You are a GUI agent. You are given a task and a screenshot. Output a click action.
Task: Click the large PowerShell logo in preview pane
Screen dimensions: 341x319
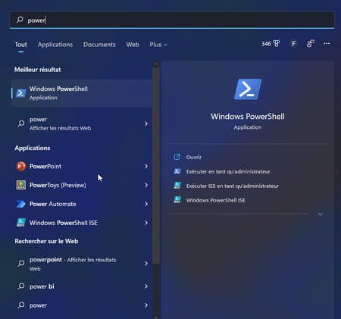(x=248, y=89)
